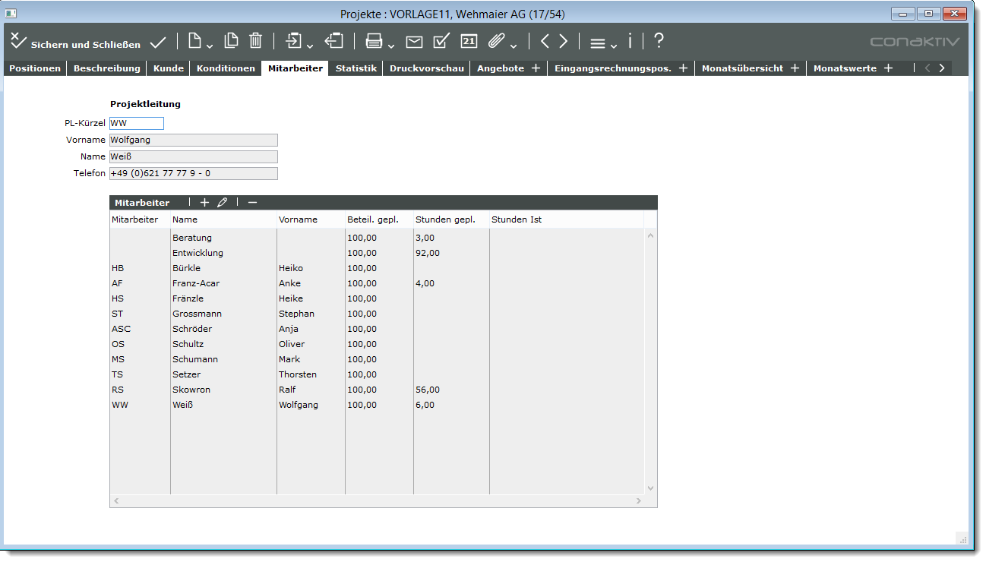Select the Skowron row in table
This screenshot has width=986, height=562.
191,390
